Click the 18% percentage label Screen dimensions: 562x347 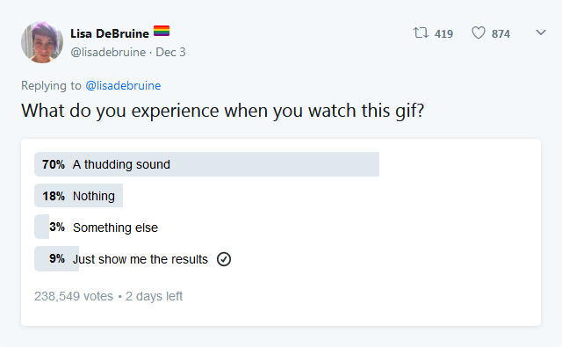[x=54, y=196]
